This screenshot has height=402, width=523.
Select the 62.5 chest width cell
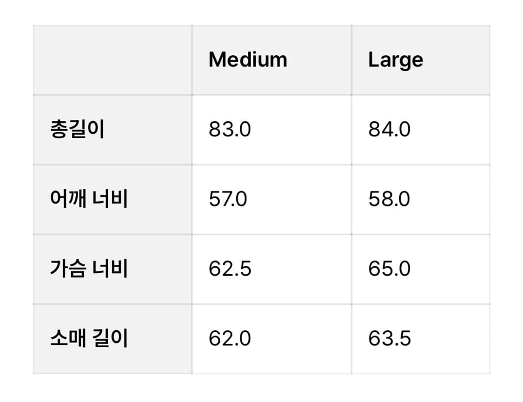(x=271, y=270)
